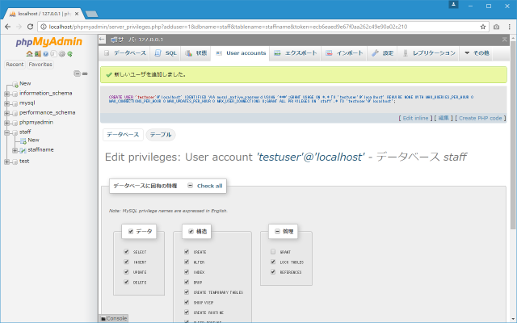Image resolution: width=517 pixels, height=323 pixels.
Task: Open the データベース top tab
Action: 124,53
